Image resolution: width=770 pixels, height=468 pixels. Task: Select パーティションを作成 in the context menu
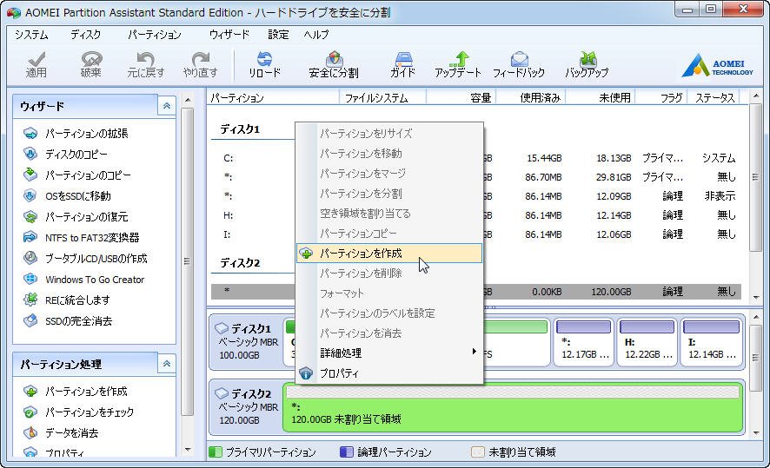(x=389, y=254)
